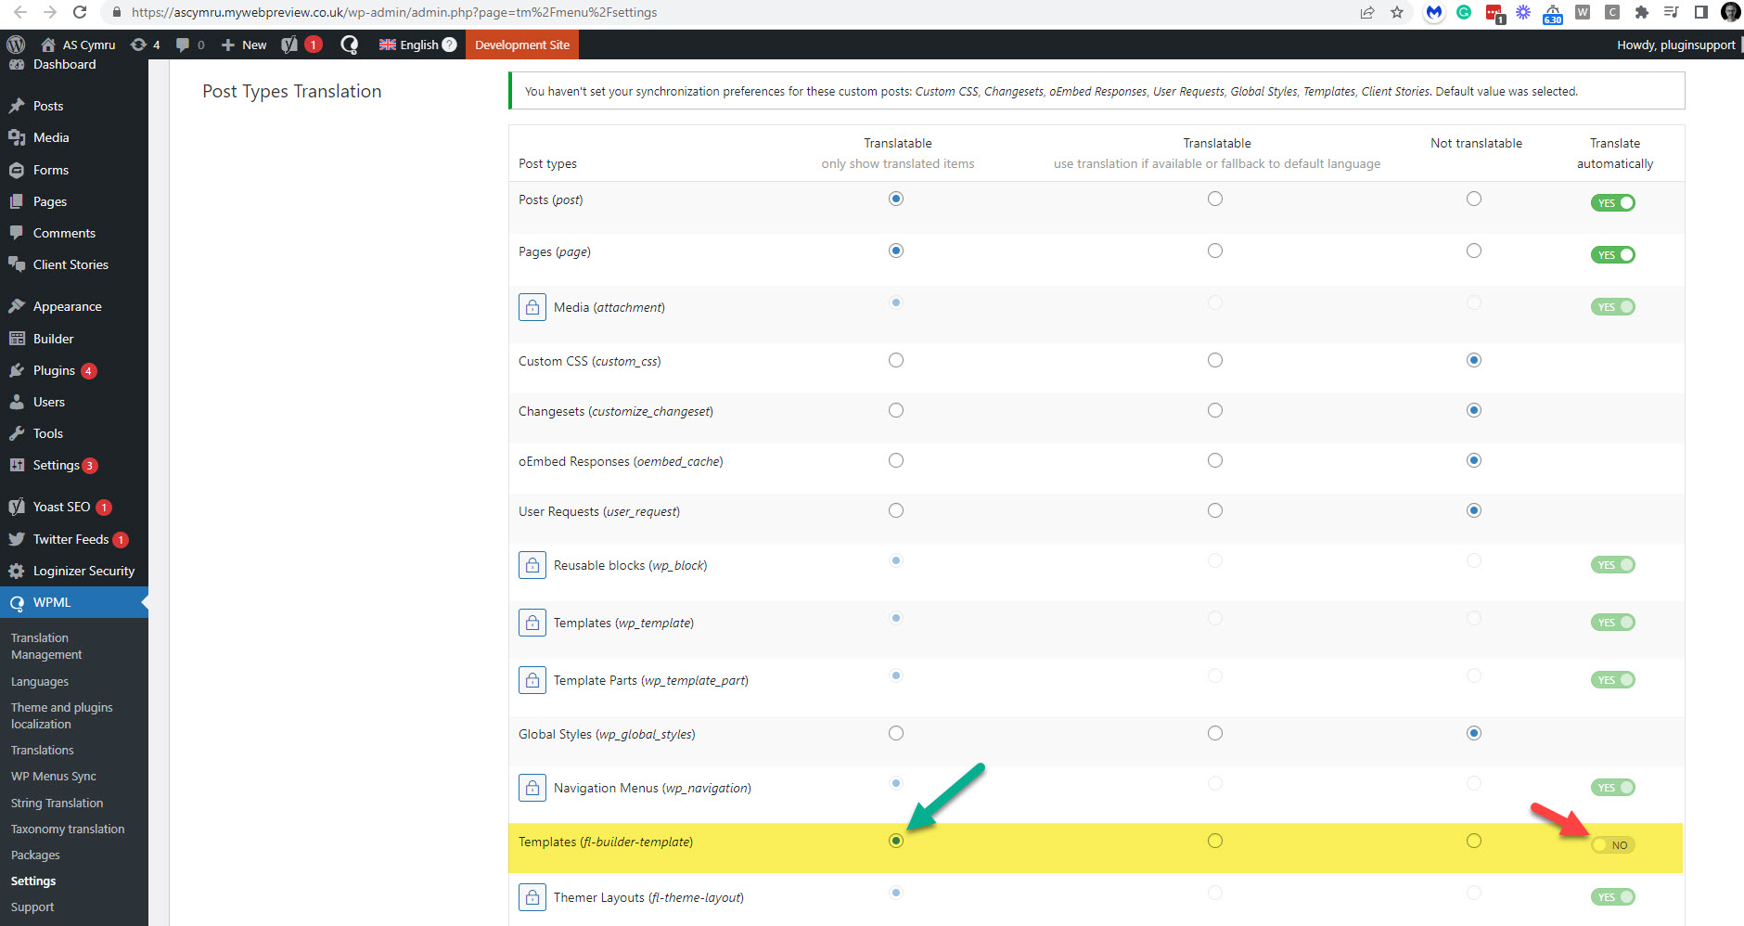Click the reading list icon in browser toolbar
Image resolution: width=1744 pixels, height=926 pixels.
(x=1672, y=12)
